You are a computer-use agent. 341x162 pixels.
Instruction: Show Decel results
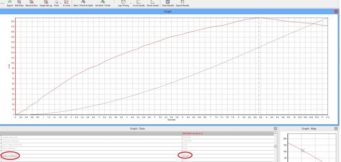click(153, 3)
